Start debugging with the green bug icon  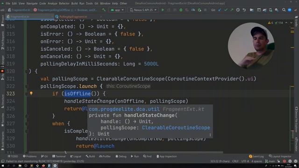click(x=181, y=10)
